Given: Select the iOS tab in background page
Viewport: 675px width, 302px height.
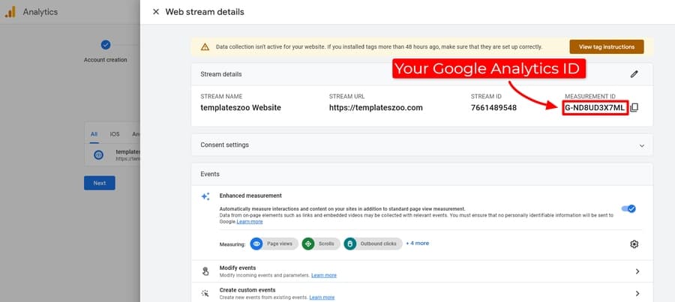Looking at the screenshot, I should [x=115, y=134].
